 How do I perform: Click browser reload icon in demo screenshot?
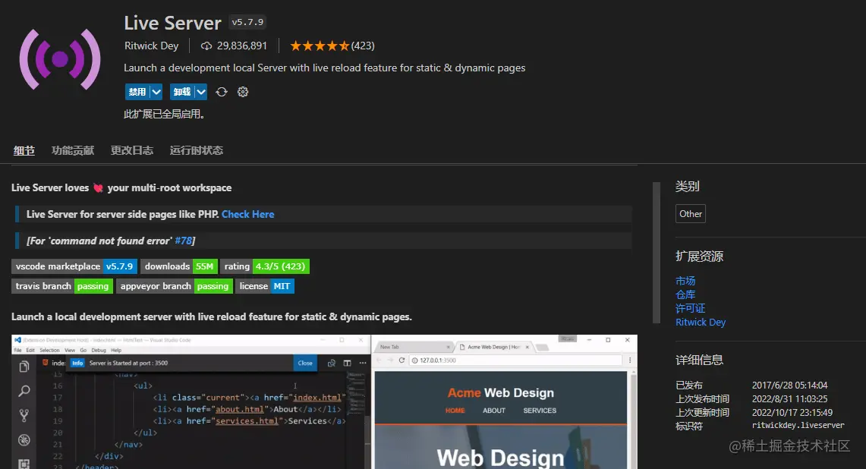(402, 360)
